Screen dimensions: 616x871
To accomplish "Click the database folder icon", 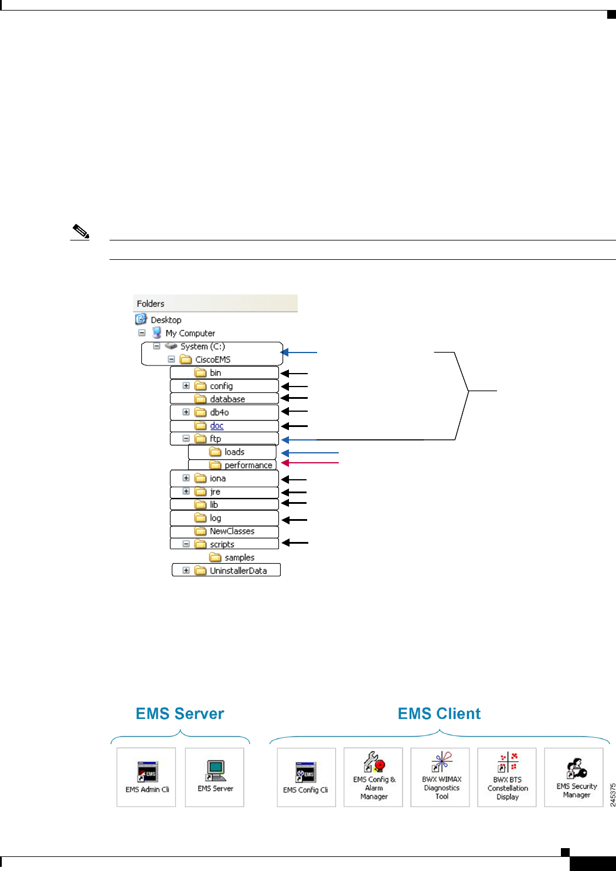I will [x=200, y=399].
